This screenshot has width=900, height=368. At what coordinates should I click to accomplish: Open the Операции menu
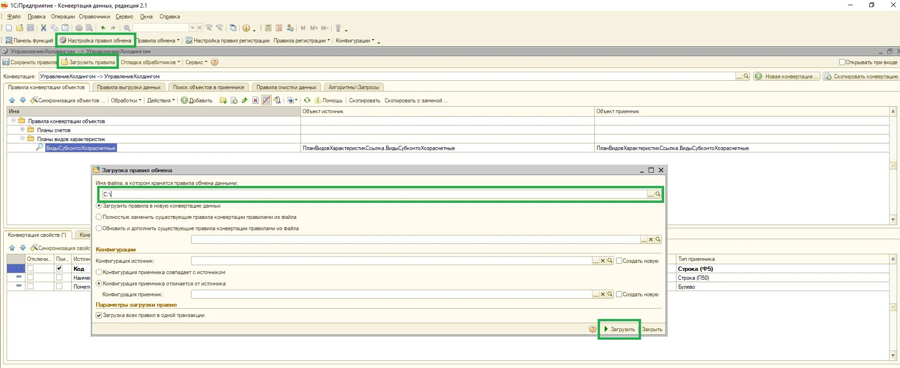(x=63, y=17)
